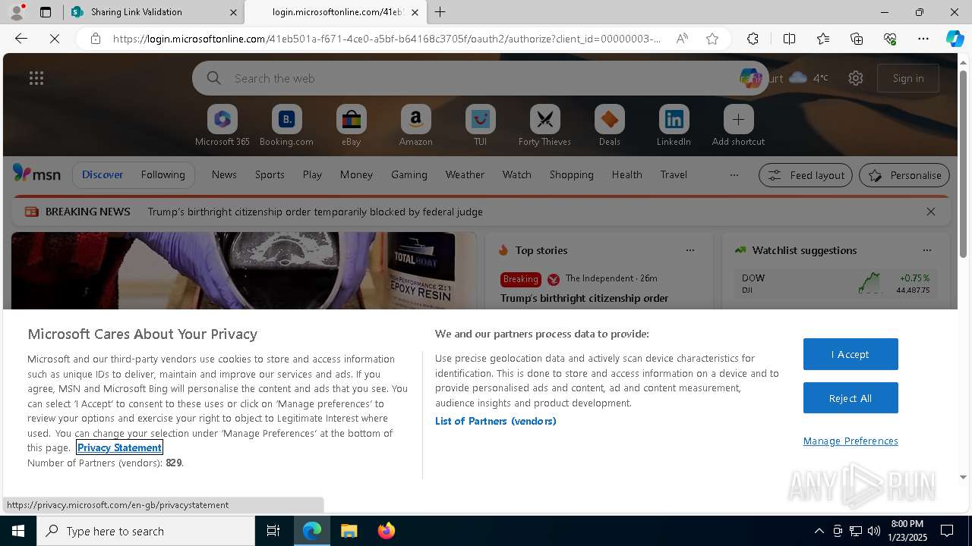Stop loading the page

point(55,39)
